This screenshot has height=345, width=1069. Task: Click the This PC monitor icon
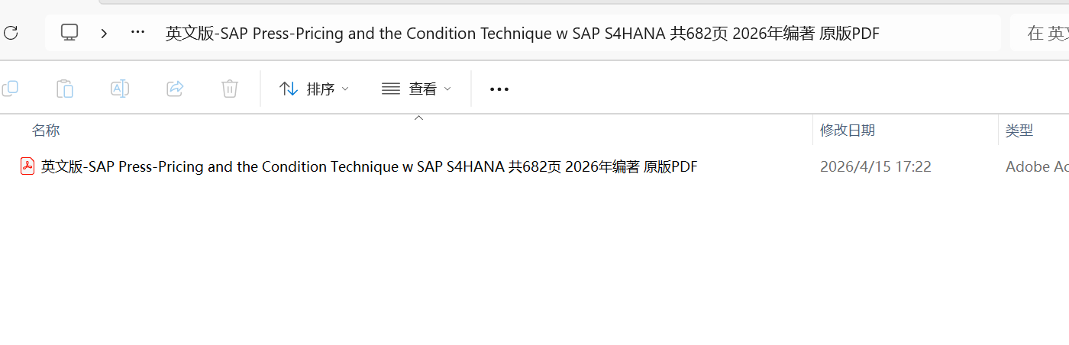coord(69,33)
